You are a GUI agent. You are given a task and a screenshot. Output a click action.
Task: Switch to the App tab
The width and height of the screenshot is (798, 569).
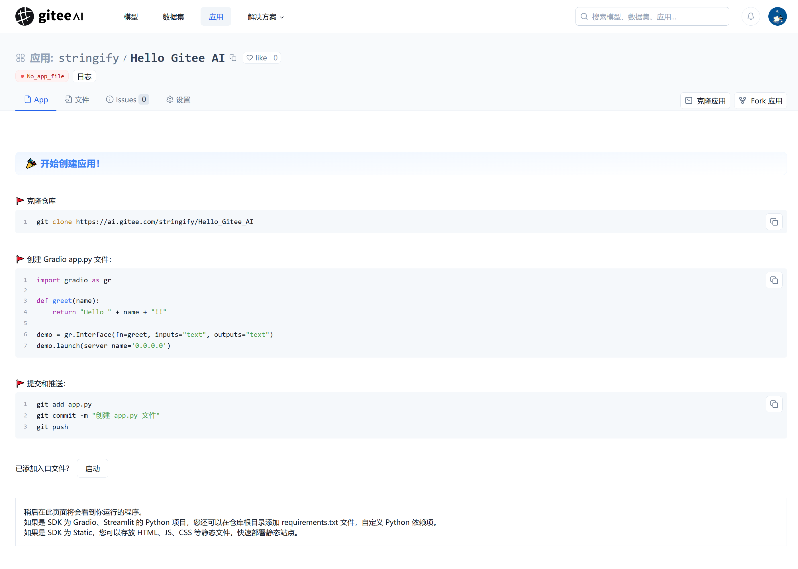[36, 100]
